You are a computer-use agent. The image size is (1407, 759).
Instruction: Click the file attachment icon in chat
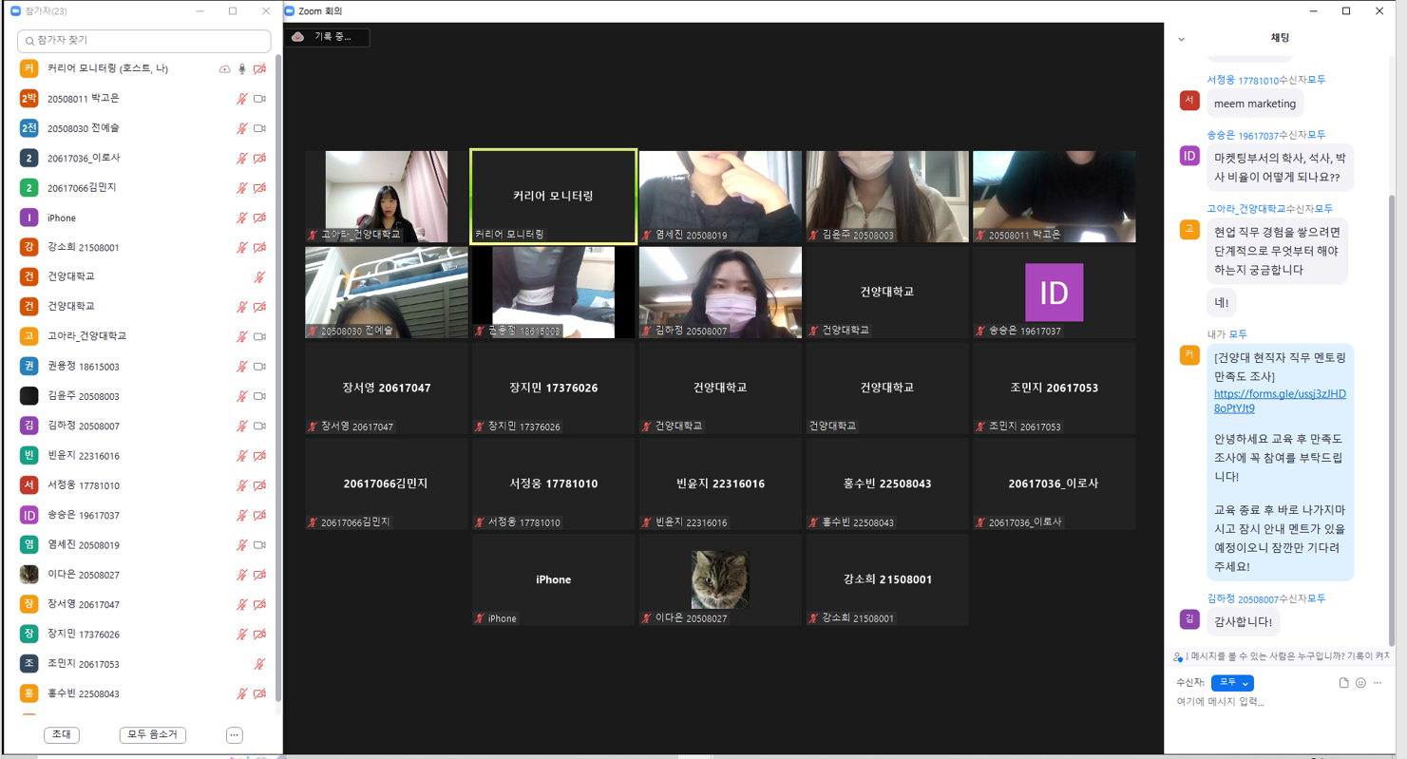pyautogui.click(x=1343, y=683)
